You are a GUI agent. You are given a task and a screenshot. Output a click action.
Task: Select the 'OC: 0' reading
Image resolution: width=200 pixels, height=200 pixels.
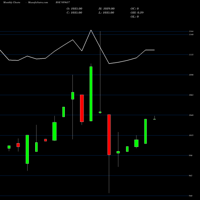click(x=135, y=8)
